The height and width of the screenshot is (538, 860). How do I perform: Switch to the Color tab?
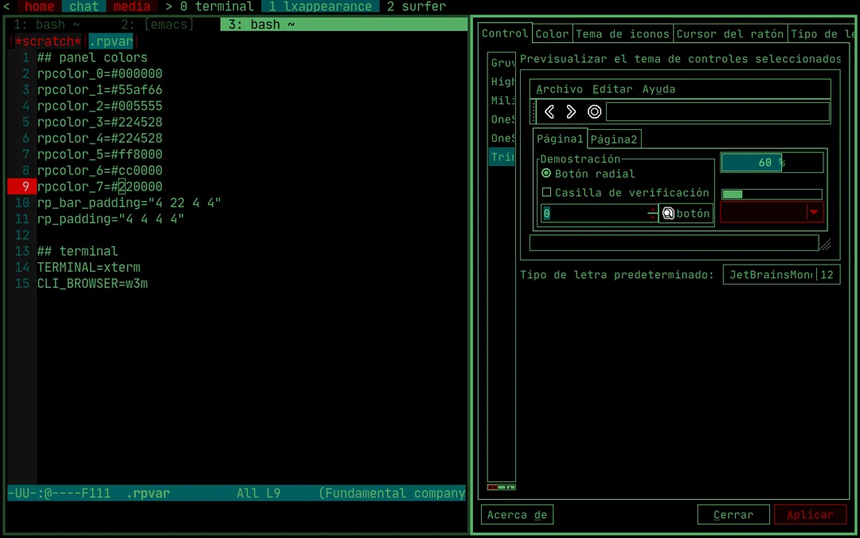click(553, 33)
